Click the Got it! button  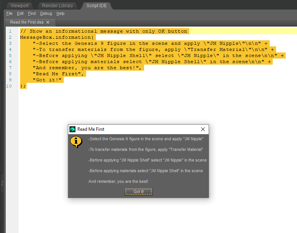pos(138,192)
